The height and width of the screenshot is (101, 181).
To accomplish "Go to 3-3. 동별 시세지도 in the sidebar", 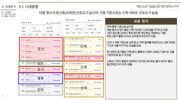I will (8, 16).
